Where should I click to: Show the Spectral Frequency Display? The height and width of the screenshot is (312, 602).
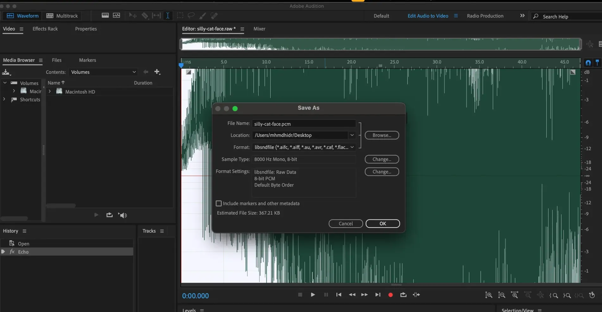105,15
